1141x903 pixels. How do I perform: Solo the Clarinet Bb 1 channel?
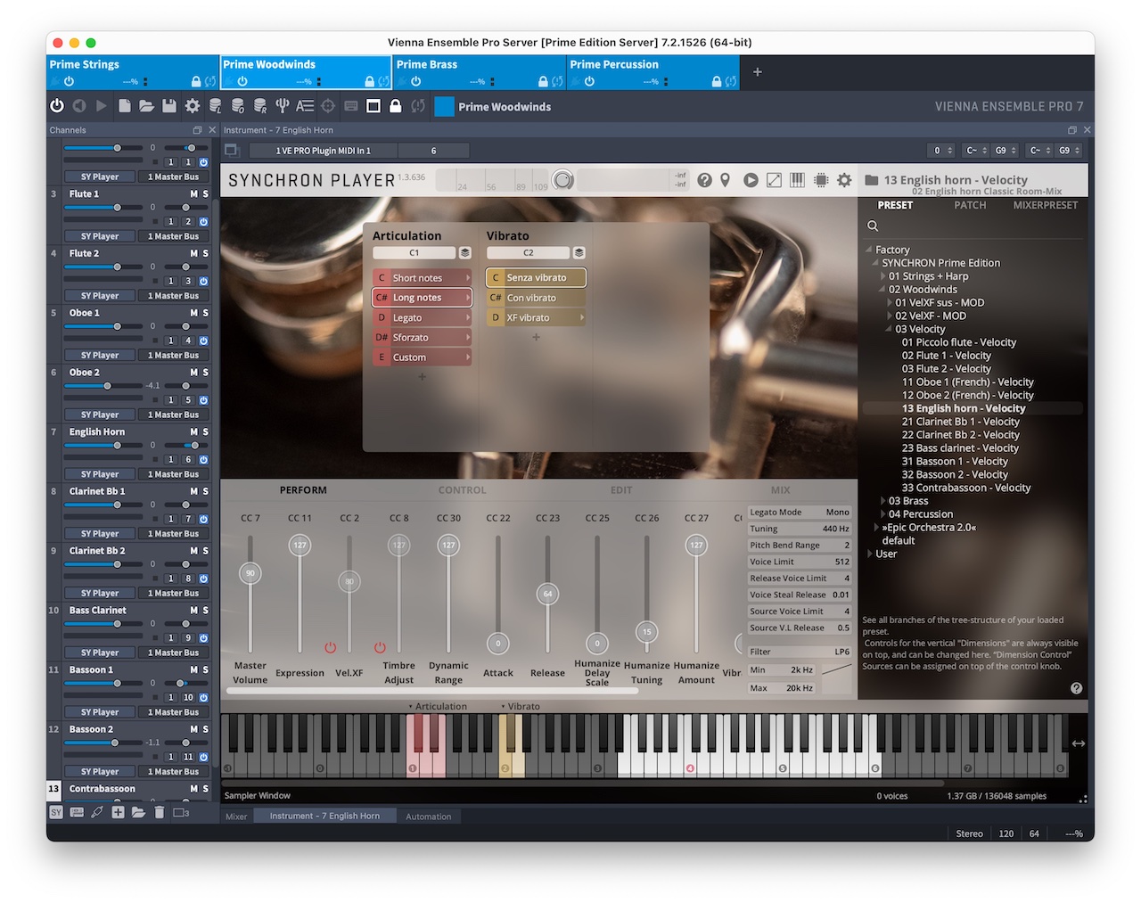point(206,491)
